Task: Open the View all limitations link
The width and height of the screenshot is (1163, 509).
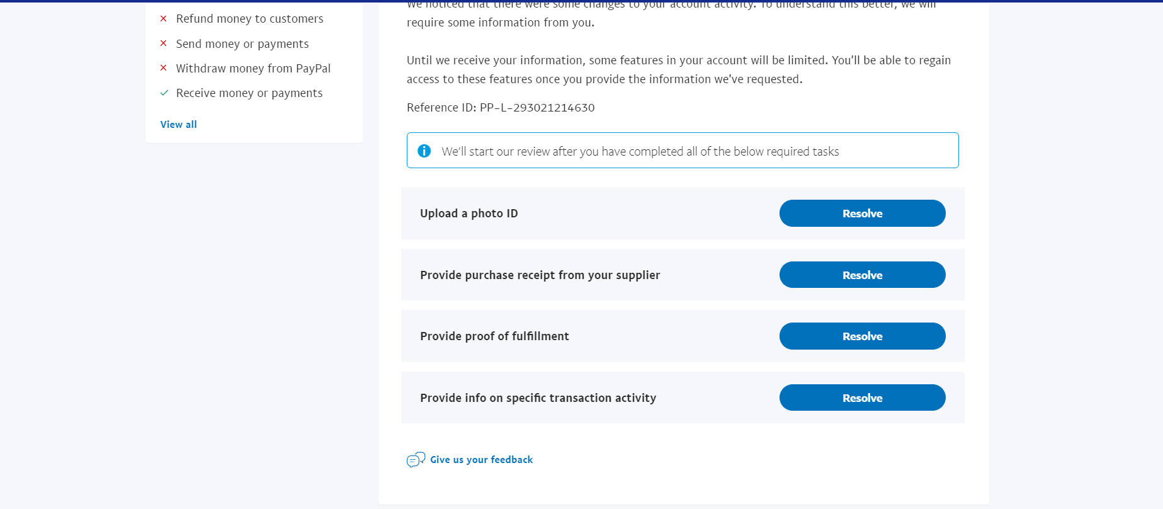Action: (x=179, y=125)
